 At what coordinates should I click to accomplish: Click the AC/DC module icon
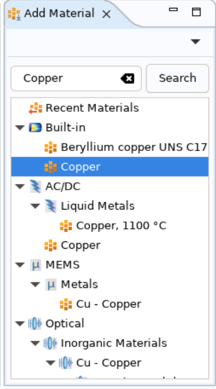(x=35, y=186)
